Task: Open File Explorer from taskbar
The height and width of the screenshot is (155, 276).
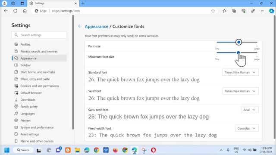Action: click(x=77, y=150)
